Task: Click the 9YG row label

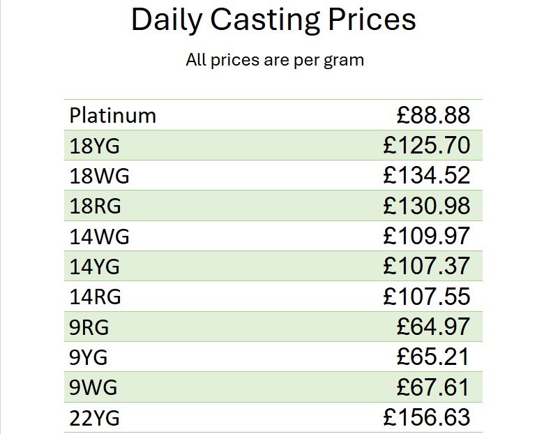Action: [89, 357]
